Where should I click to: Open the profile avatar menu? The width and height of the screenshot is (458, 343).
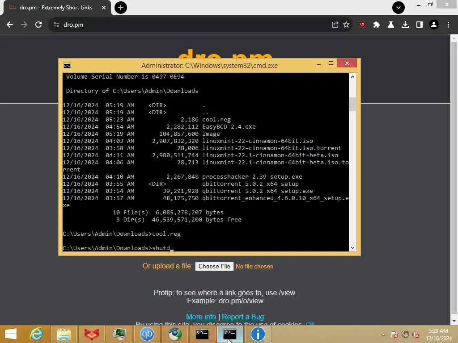(434, 25)
